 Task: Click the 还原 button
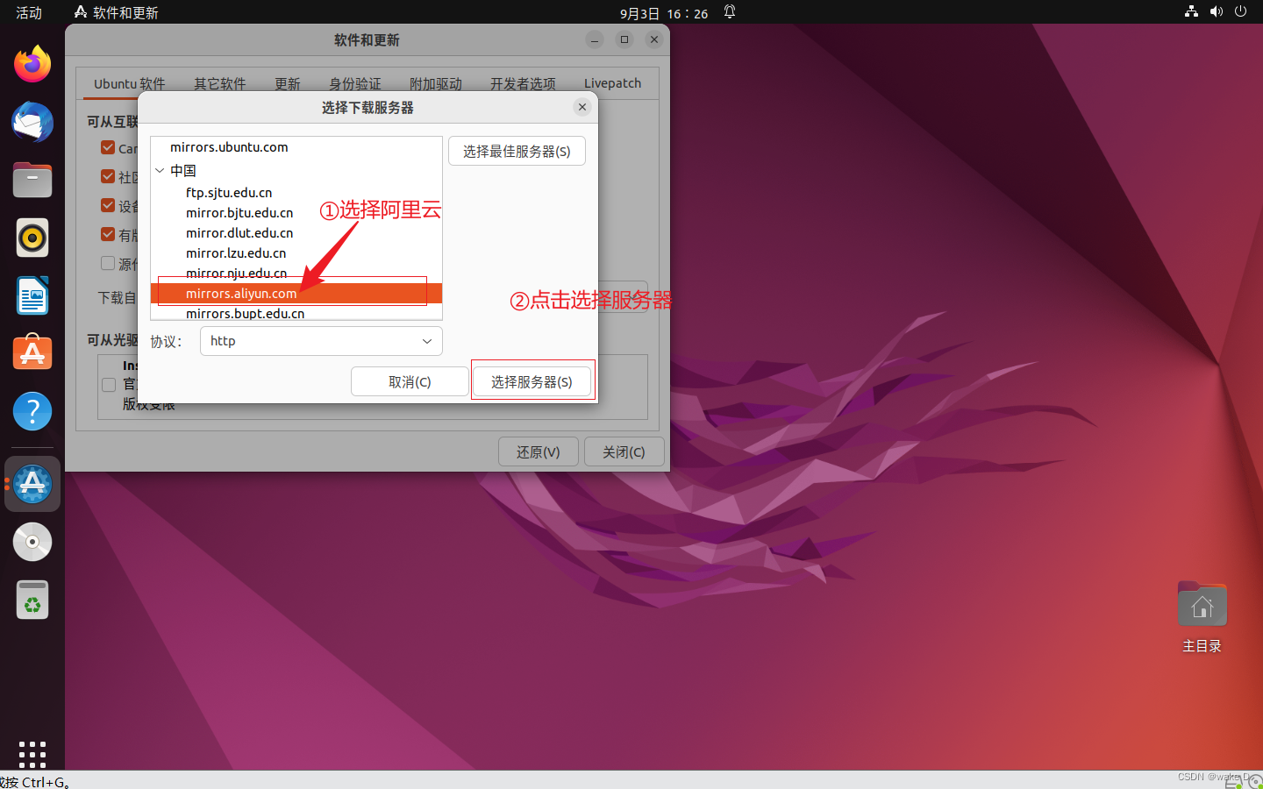(538, 451)
